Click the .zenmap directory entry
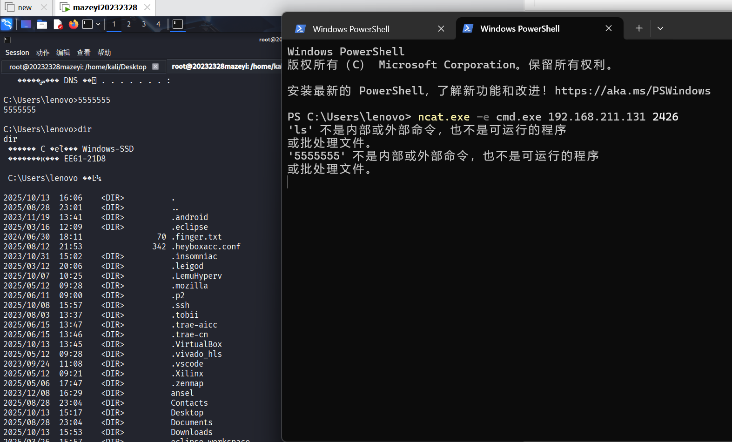Screen dimensions: 732x442 [x=187, y=383]
